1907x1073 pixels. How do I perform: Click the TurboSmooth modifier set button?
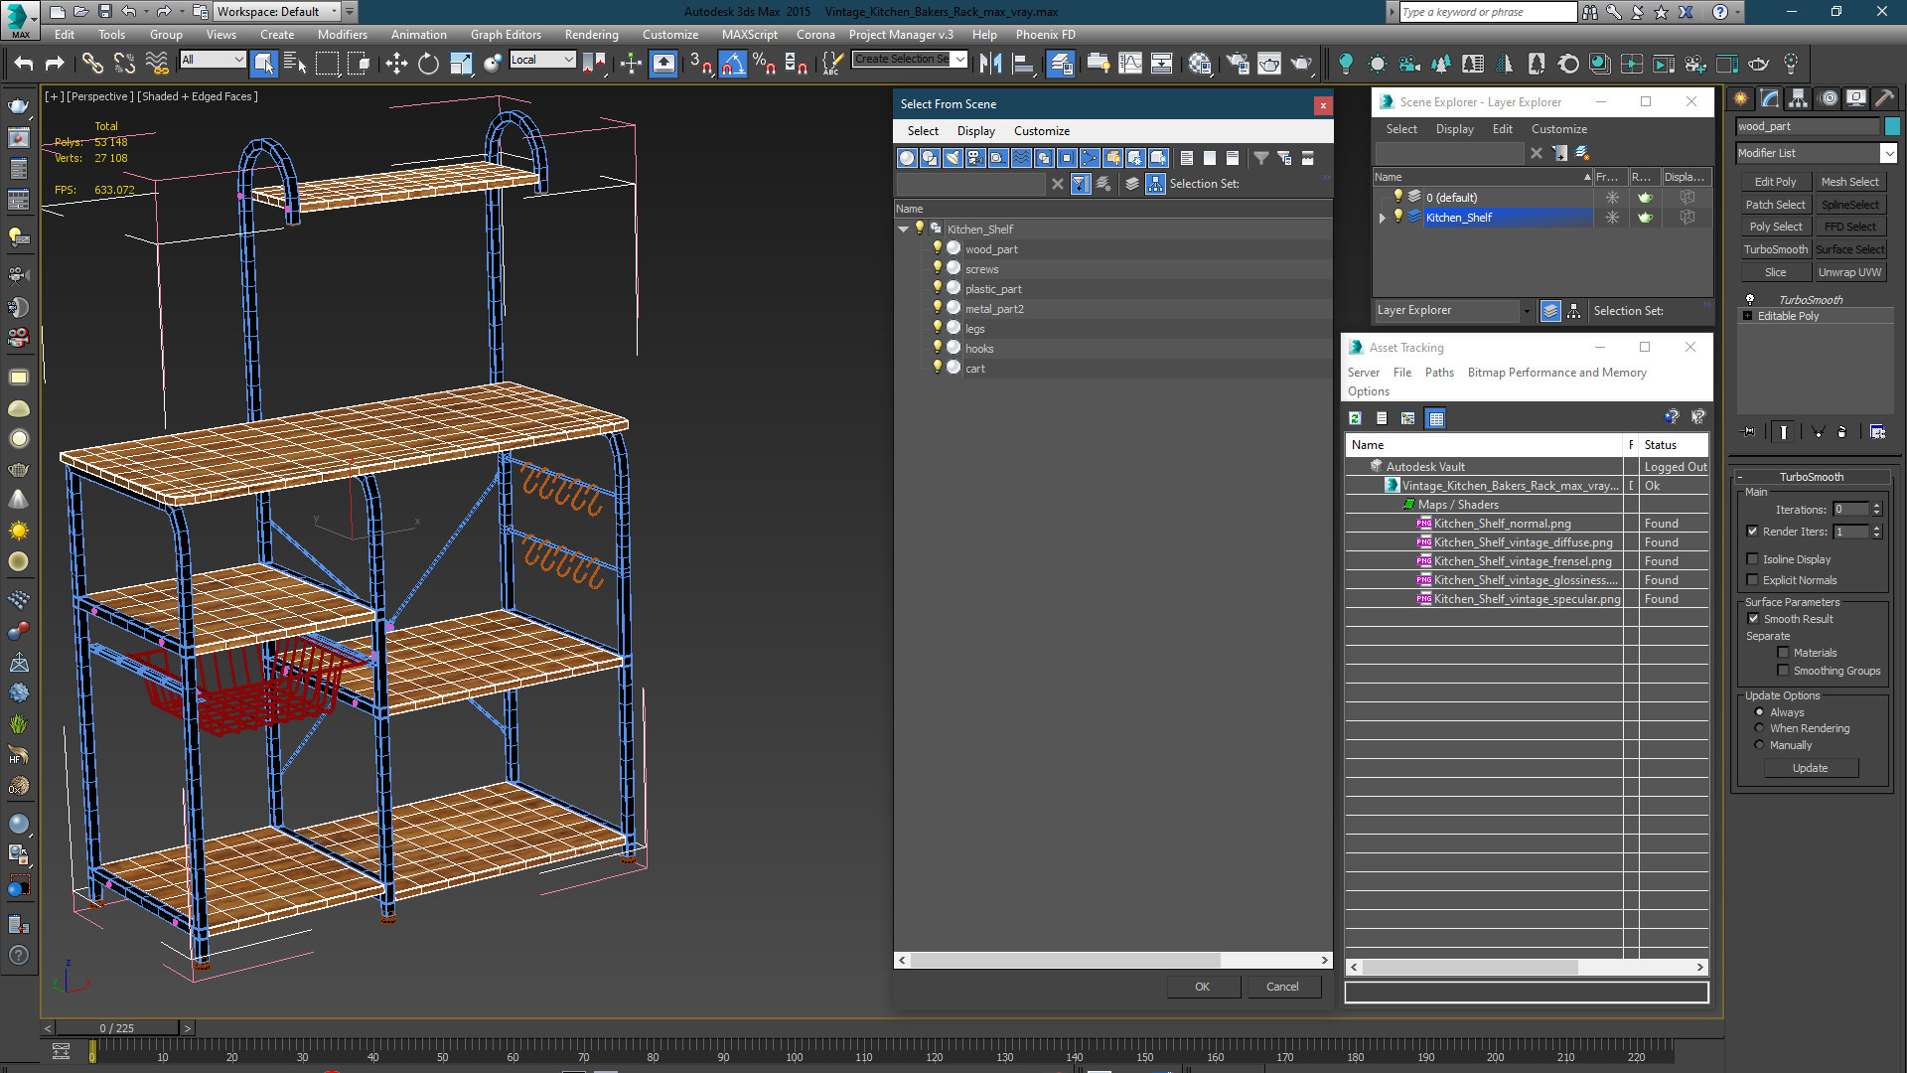(1775, 249)
